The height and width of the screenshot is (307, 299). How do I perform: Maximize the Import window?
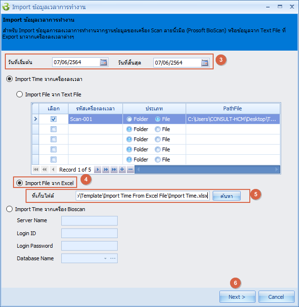(x=280, y=7)
